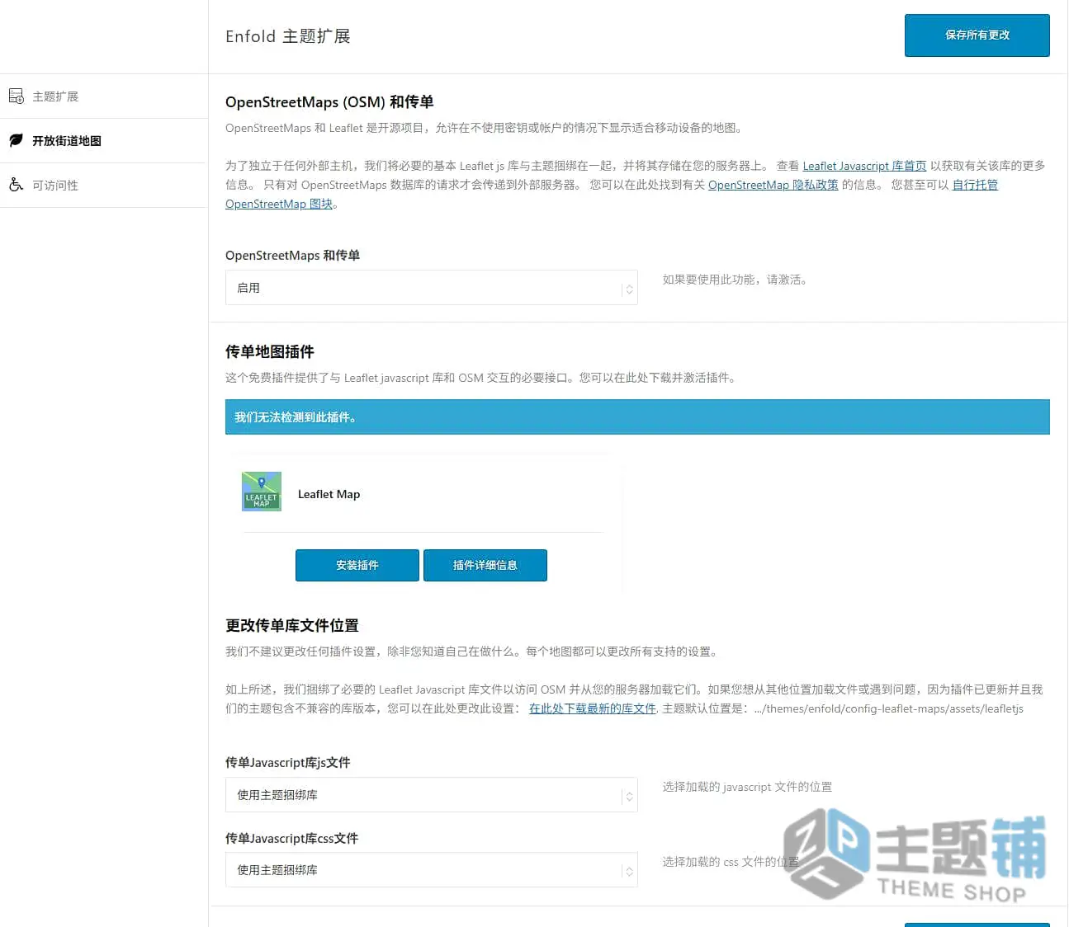Image resolution: width=1069 pixels, height=927 pixels.
Task: Open the 主题扩展 sidebar tab
Action: (x=104, y=96)
